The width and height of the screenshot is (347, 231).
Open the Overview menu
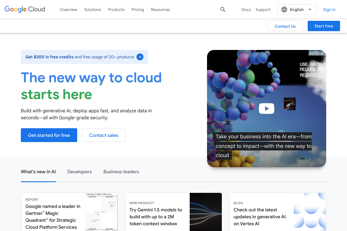tap(69, 10)
